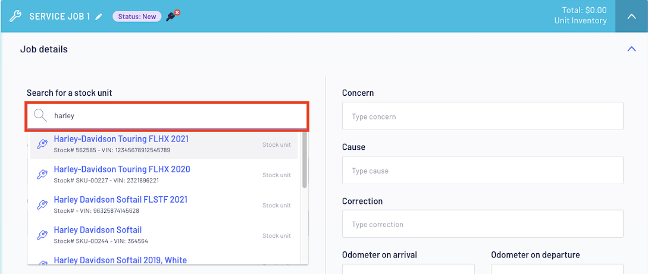Viewport: 648px width, 274px height.
Task: Choose Harley Davidson Softail FLSTF 2021
Action: [x=164, y=204]
